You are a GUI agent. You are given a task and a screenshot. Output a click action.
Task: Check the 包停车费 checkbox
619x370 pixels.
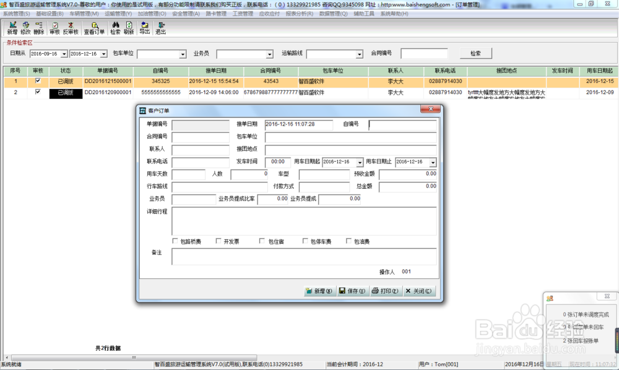305,241
